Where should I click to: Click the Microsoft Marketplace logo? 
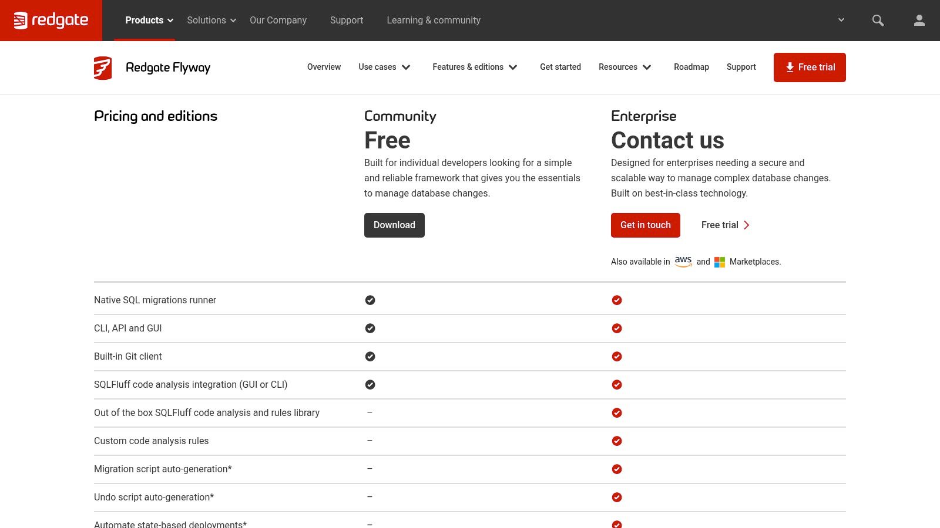coord(720,262)
